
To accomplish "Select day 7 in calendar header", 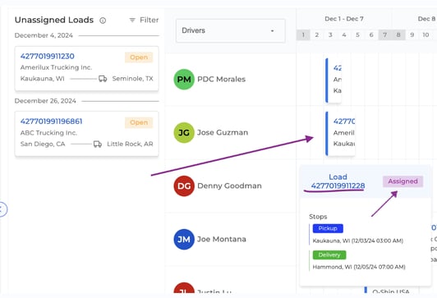I will (x=385, y=35).
